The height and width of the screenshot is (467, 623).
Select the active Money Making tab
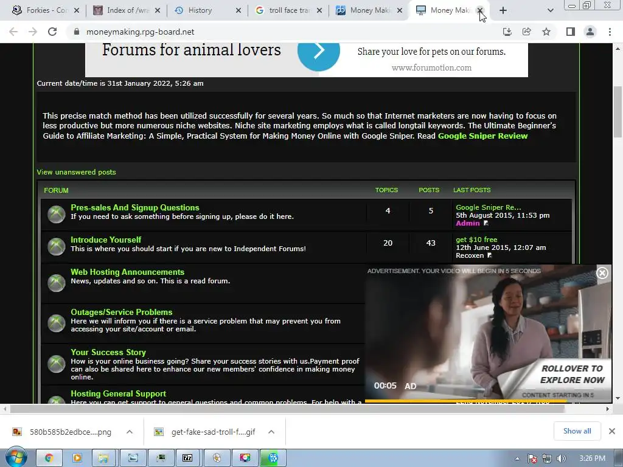point(449,10)
